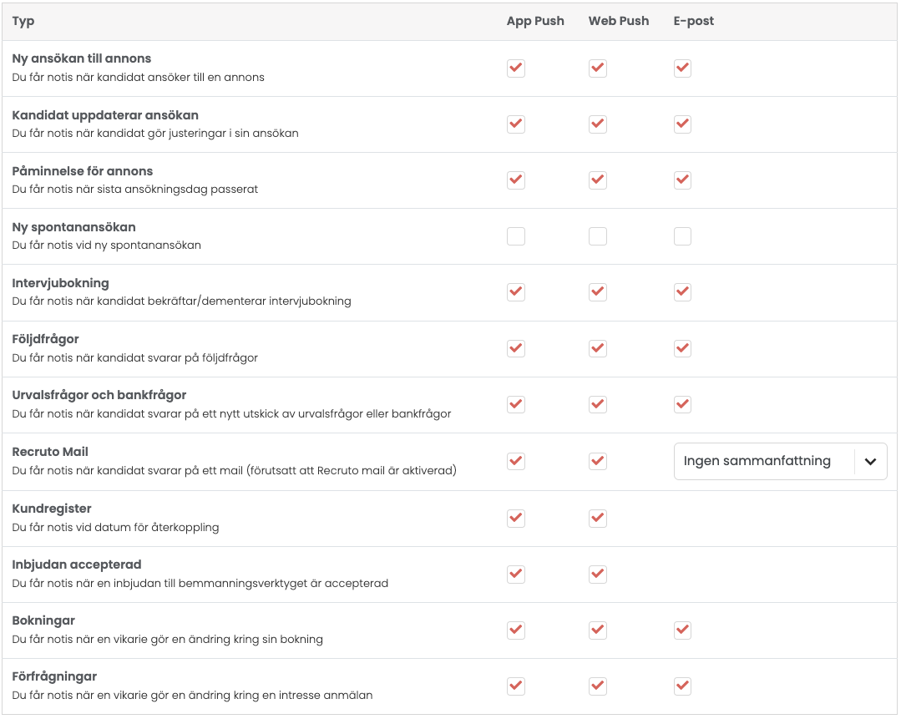Toggle E-post for Förfrågningar
The image size is (901, 719).
point(682,686)
